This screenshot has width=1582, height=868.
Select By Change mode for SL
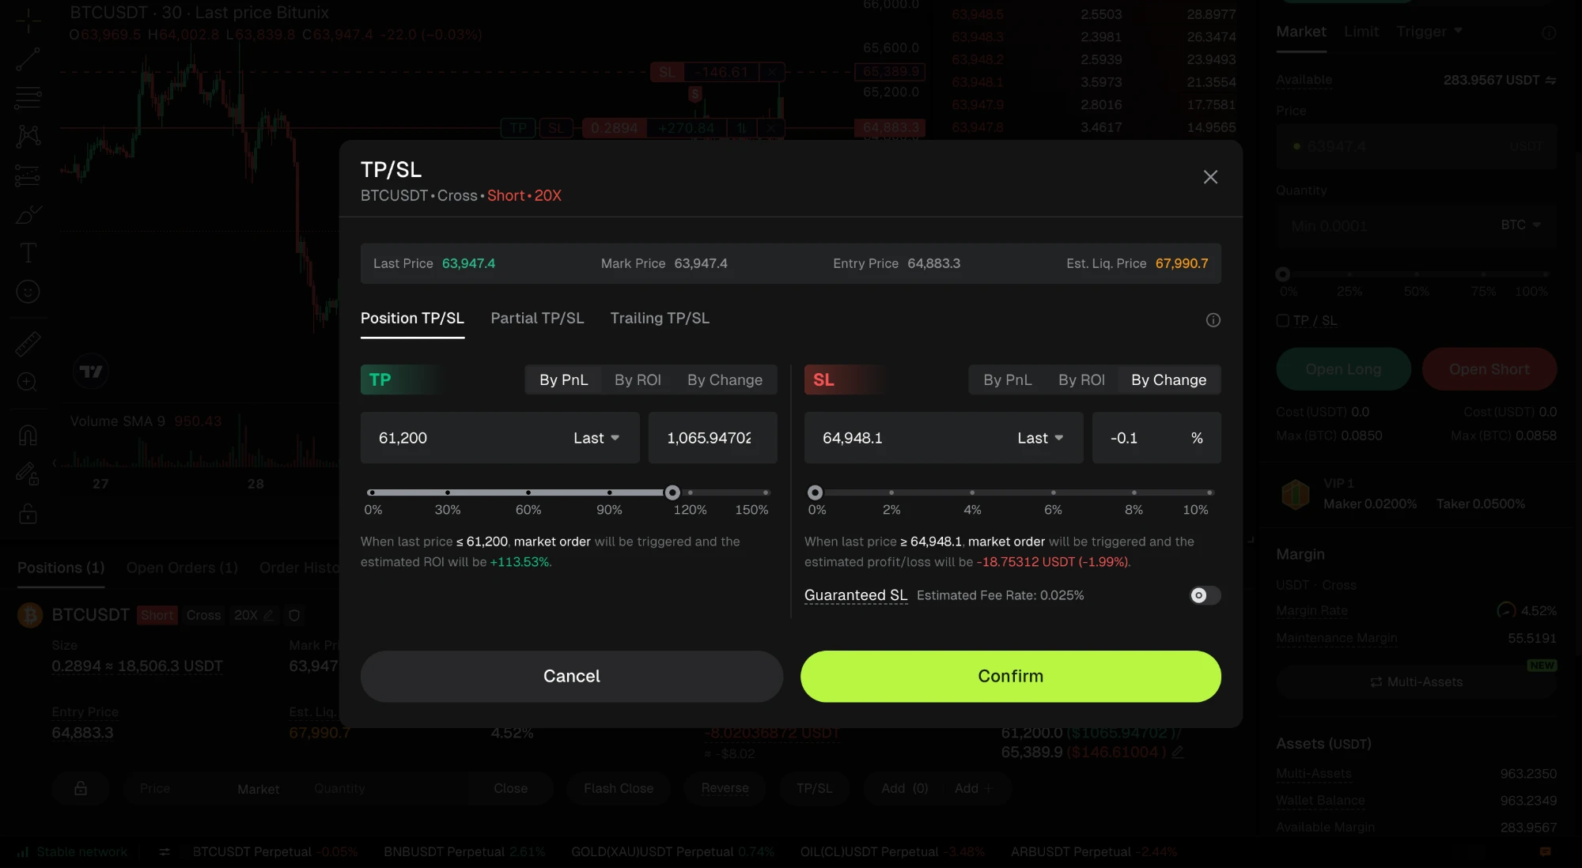click(1168, 379)
